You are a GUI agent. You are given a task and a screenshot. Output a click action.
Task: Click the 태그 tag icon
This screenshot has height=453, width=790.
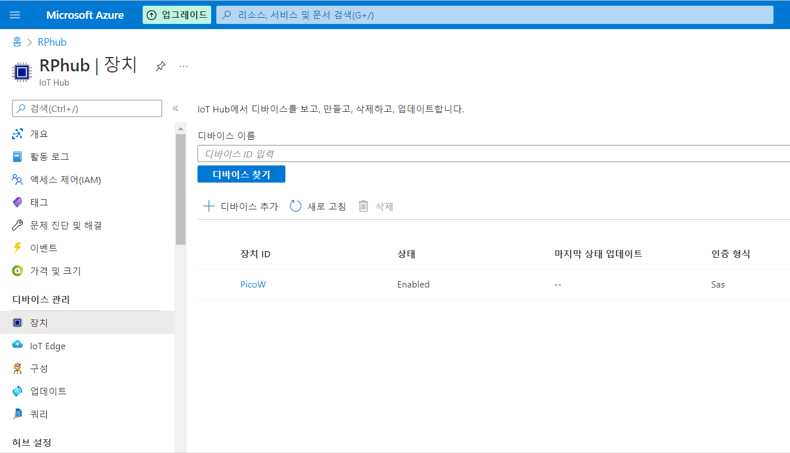tap(18, 202)
